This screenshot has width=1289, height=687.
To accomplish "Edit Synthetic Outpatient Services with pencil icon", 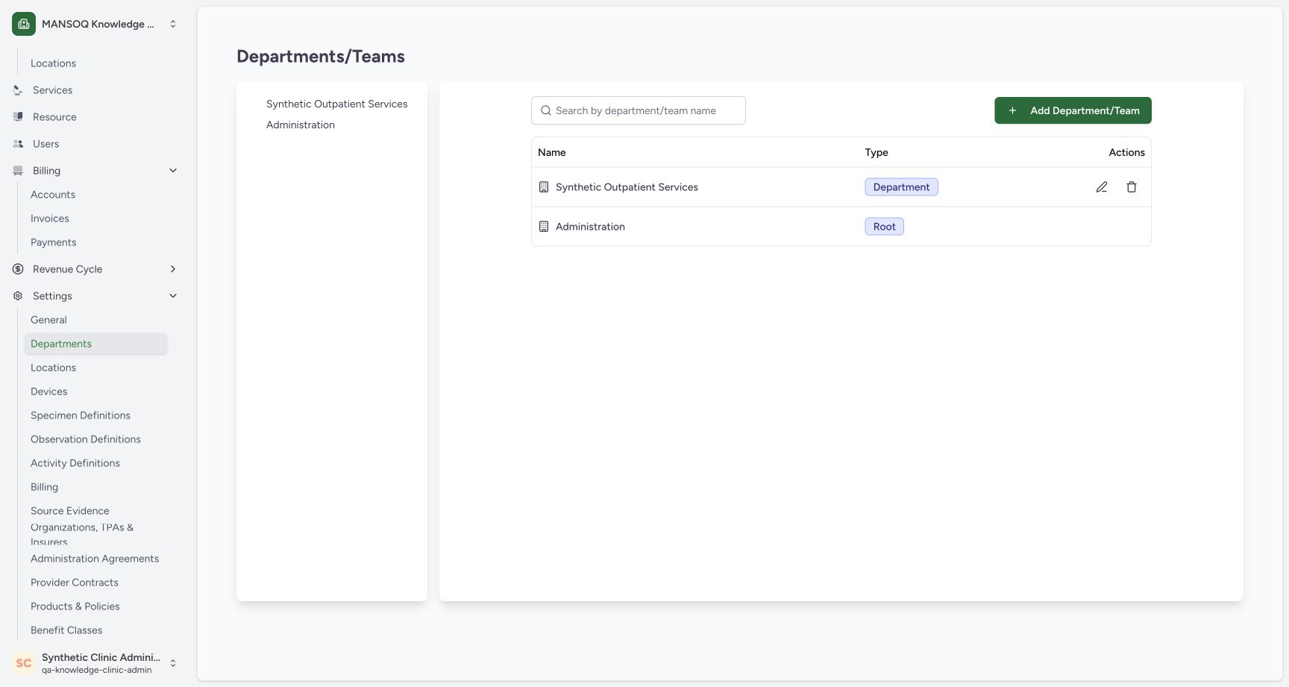I will click(1102, 187).
